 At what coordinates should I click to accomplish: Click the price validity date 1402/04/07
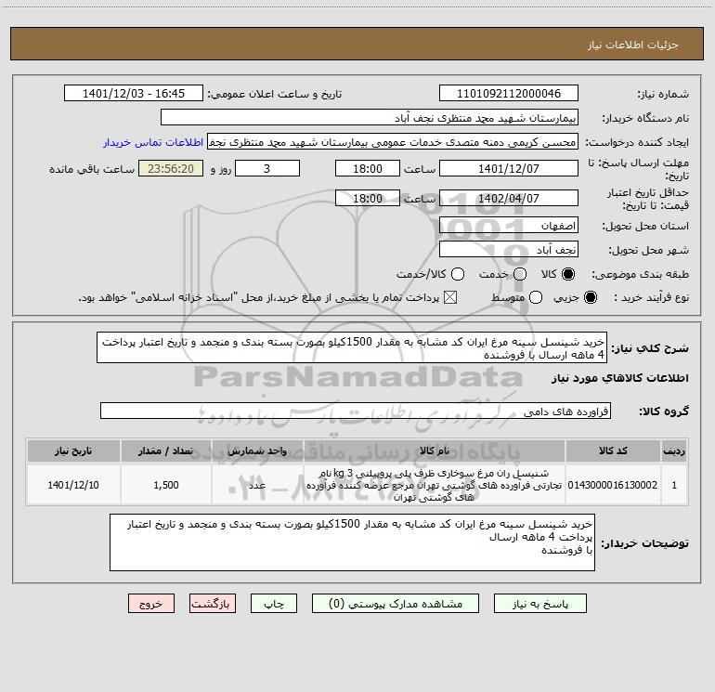509,198
